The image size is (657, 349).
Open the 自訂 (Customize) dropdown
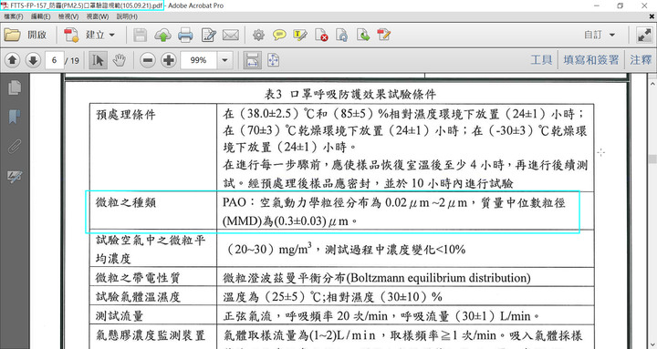[600, 35]
